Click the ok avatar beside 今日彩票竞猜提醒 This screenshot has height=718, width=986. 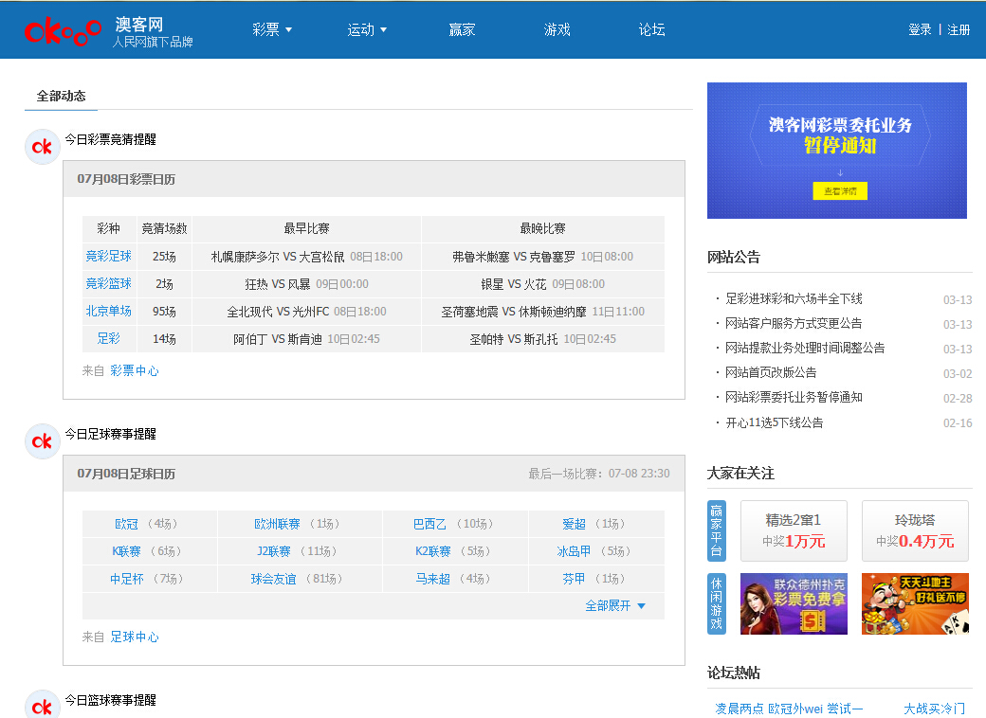pyautogui.click(x=42, y=147)
